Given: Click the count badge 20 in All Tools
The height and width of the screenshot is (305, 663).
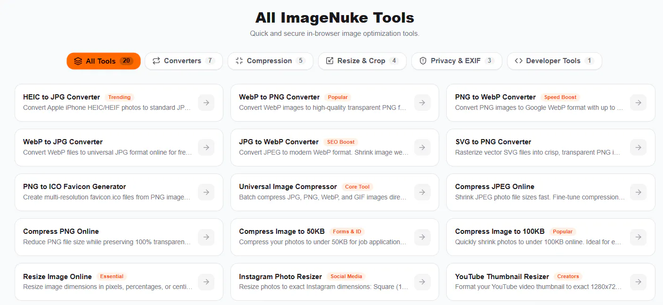Looking at the screenshot, I should coord(126,61).
